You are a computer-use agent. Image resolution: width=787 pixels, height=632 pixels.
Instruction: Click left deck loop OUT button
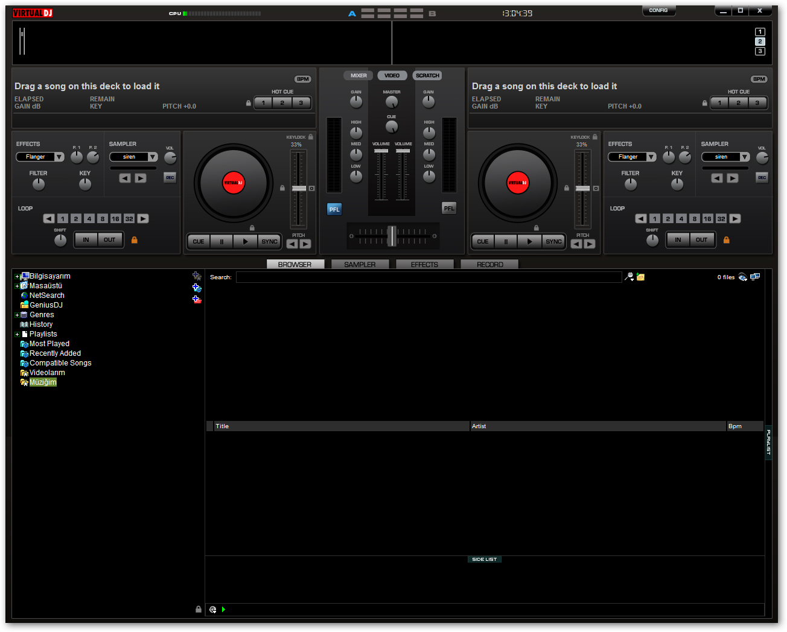tap(109, 240)
